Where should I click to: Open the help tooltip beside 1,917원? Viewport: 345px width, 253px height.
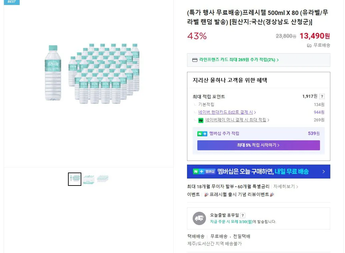click(322, 96)
